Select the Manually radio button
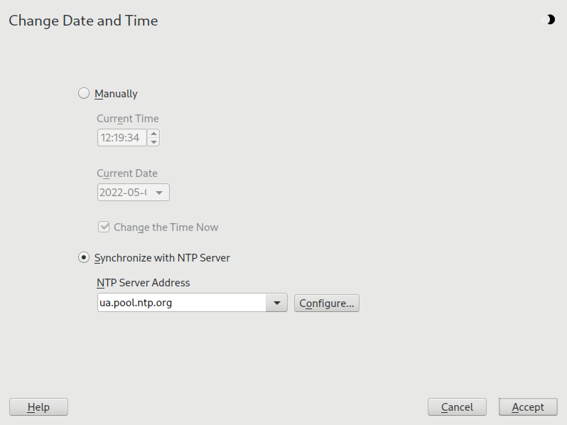The image size is (567, 425). [x=84, y=93]
